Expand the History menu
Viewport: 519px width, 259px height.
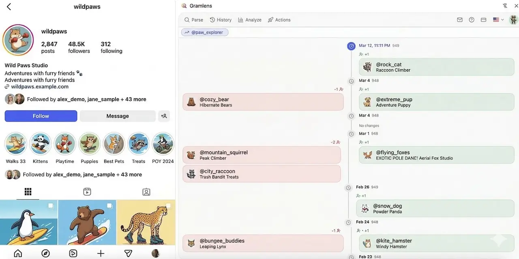[221, 20]
